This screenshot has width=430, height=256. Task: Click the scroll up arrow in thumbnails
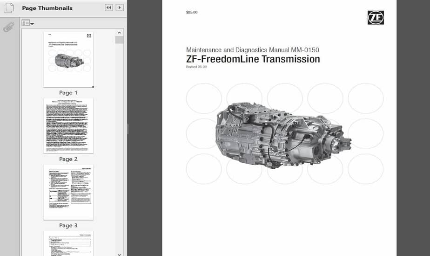[120, 33]
